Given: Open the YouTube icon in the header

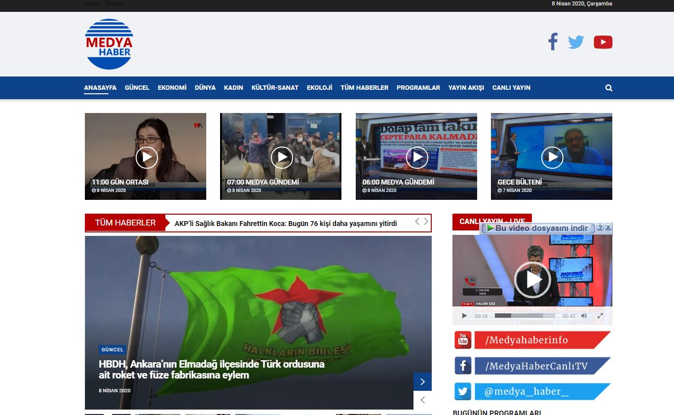Looking at the screenshot, I should [603, 42].
